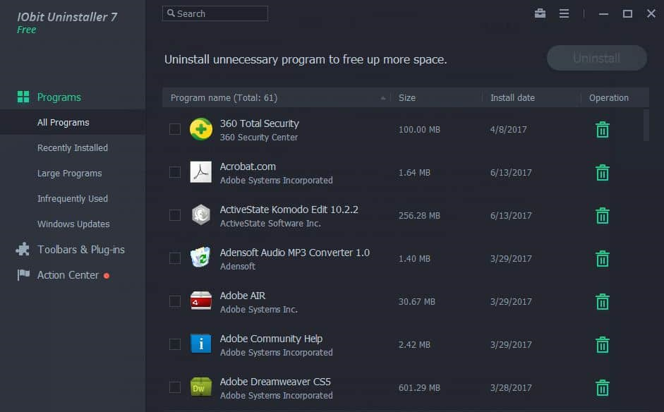Click the 4/8/2017 install date
664x412 pixels.
pyautogui.click(x=508, y=130)
